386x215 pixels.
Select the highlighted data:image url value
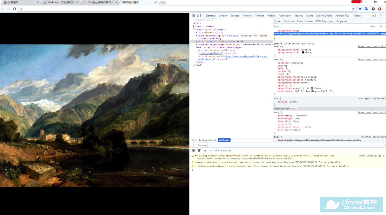tap(330, 33)
